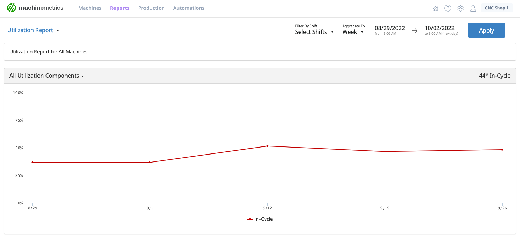Screen dimensions: 520x237
Task: Click the arrow between the dates
Action: point(414,31)
